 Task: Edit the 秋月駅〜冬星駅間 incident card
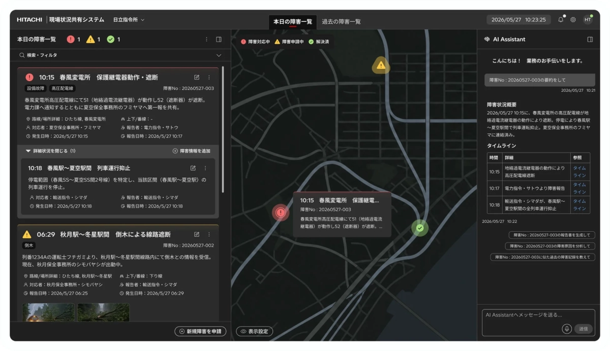point(197,234)
